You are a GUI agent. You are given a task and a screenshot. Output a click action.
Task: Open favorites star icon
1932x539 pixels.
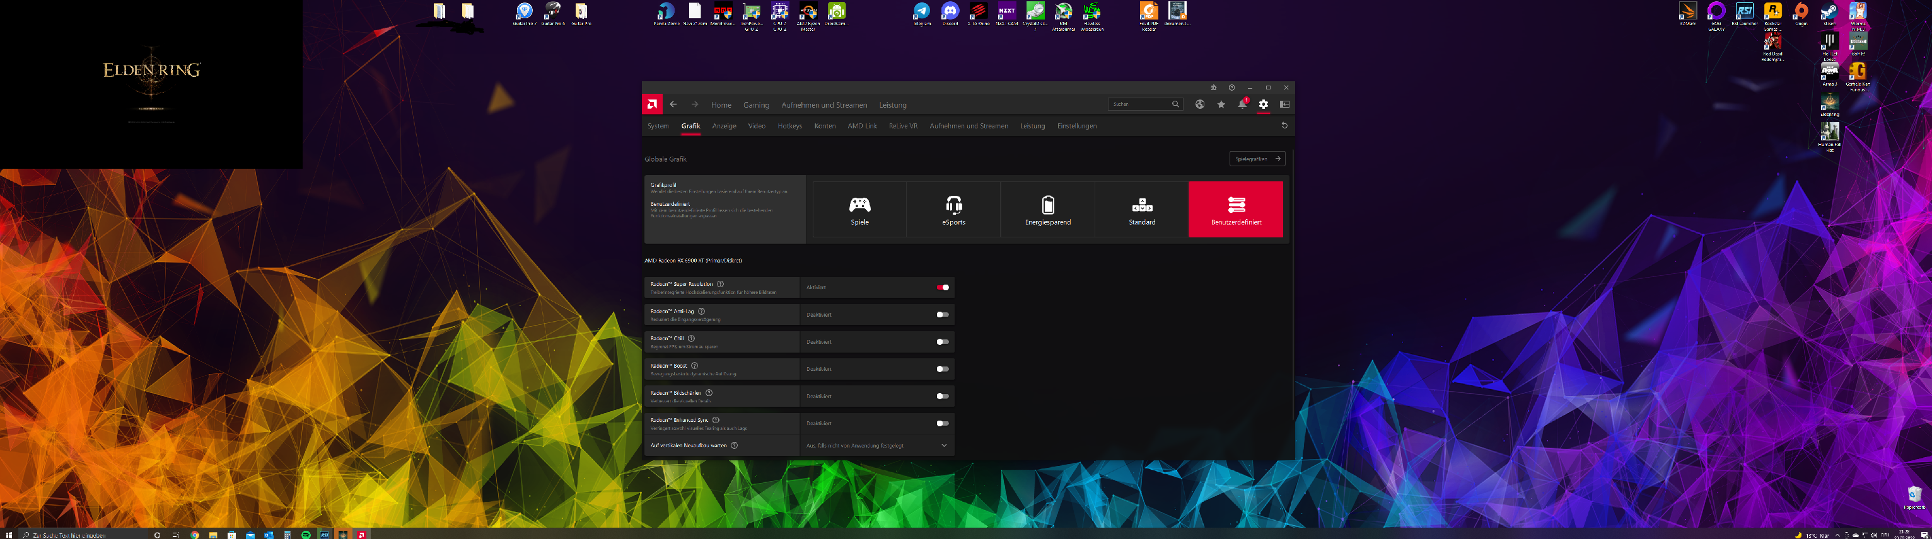(1221, 104)
